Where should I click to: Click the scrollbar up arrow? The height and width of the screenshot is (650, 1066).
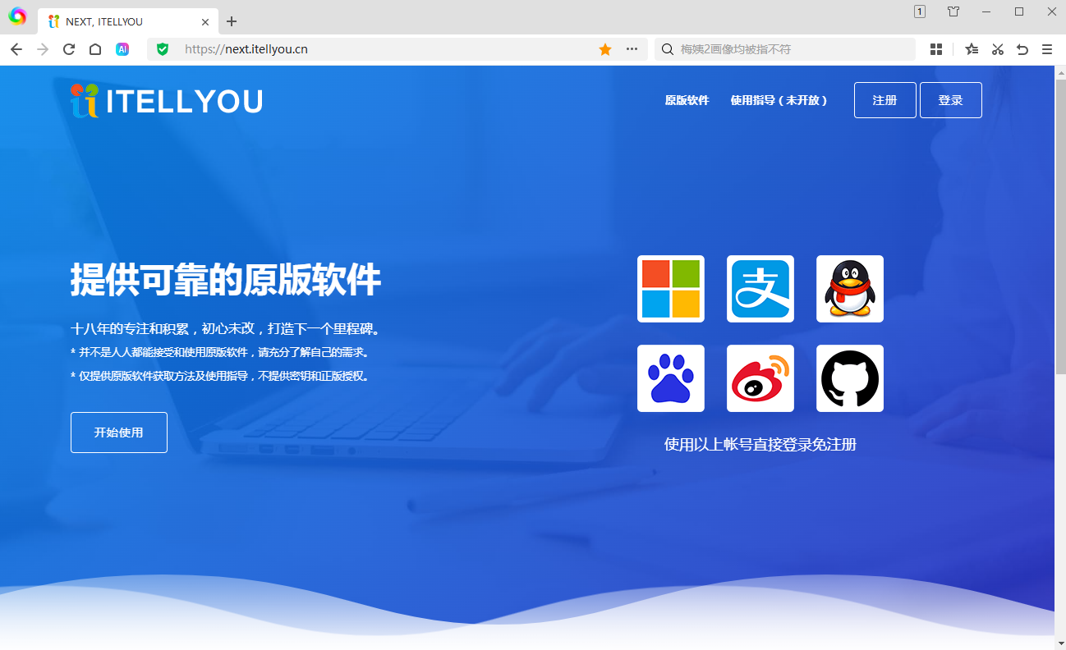click(1060, 72)
